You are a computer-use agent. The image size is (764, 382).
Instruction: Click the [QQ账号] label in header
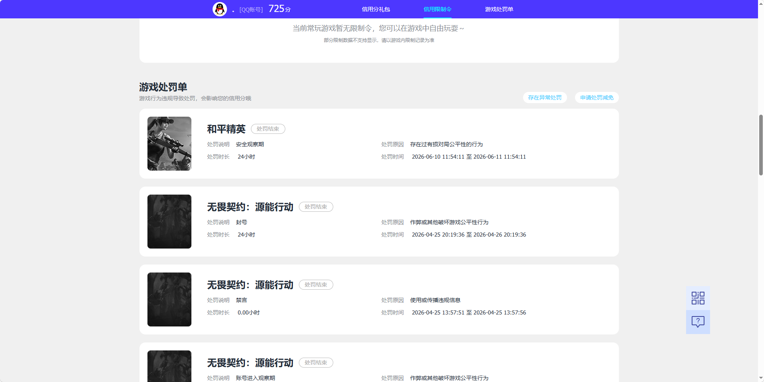click(x=251, y=10)
